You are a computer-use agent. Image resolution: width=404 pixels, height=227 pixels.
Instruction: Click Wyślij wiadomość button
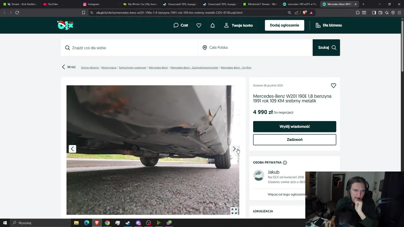pos(294,126)
